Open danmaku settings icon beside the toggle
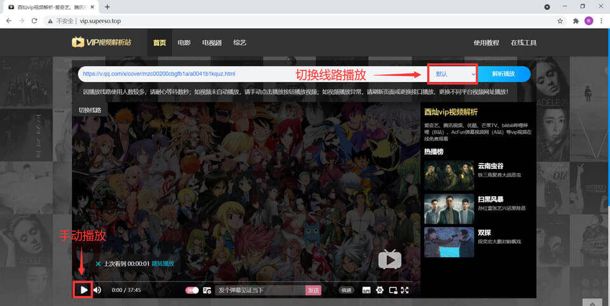The image size is (610, 306). tap(207, 290)
